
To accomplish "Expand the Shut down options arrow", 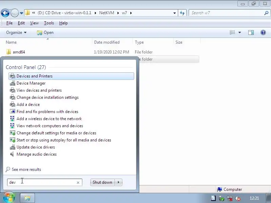I will point(118,182).
